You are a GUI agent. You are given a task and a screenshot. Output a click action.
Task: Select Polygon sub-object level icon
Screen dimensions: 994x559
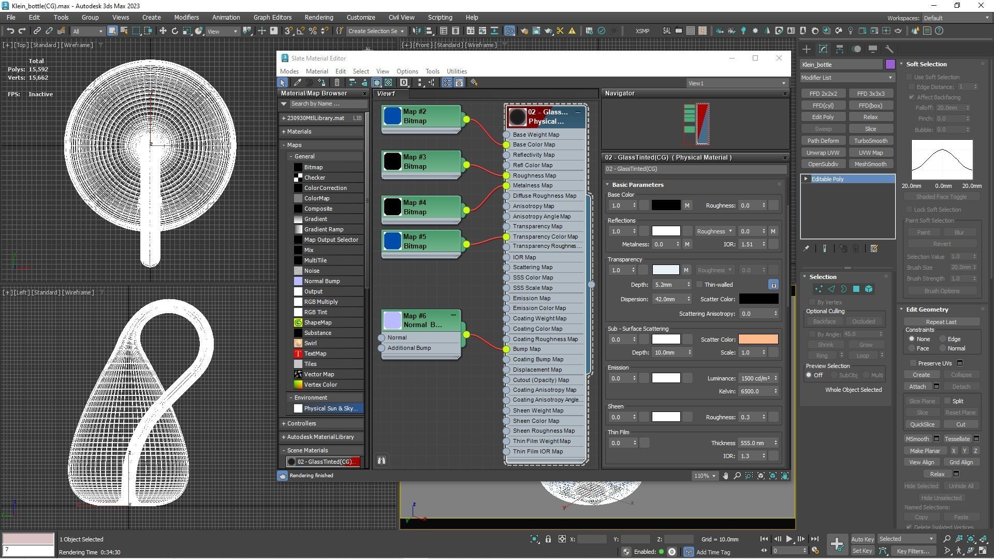pyautogui.click(x=856, y=289)
